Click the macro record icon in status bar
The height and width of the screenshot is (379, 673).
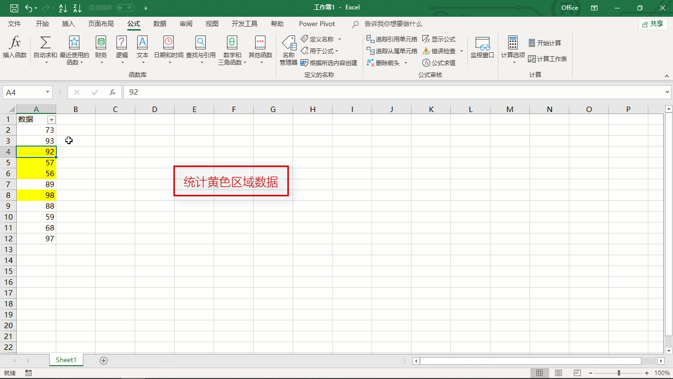(28, 373)
